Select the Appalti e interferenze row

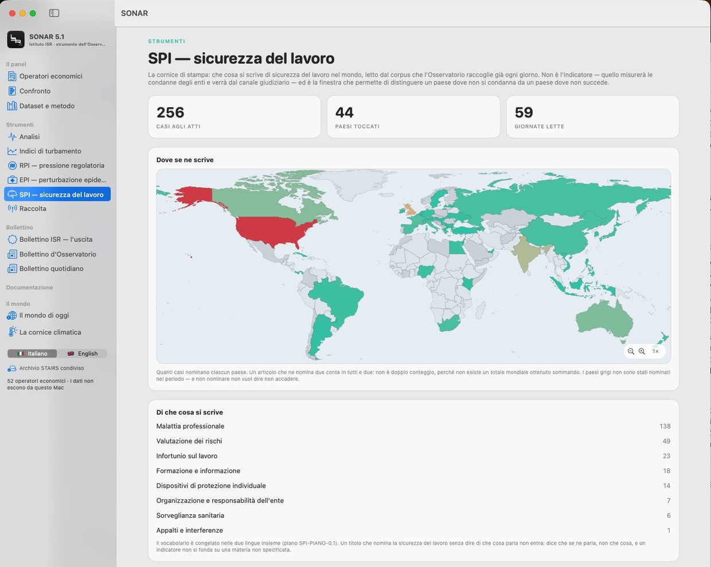click(x=413, y=531)
